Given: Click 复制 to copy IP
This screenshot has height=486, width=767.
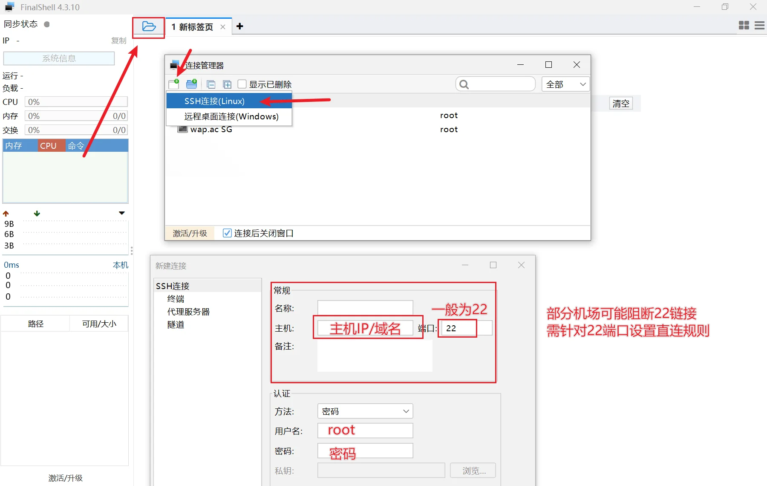Looking at the screenshot, I should pyautogui.click(x=119, y=40).
